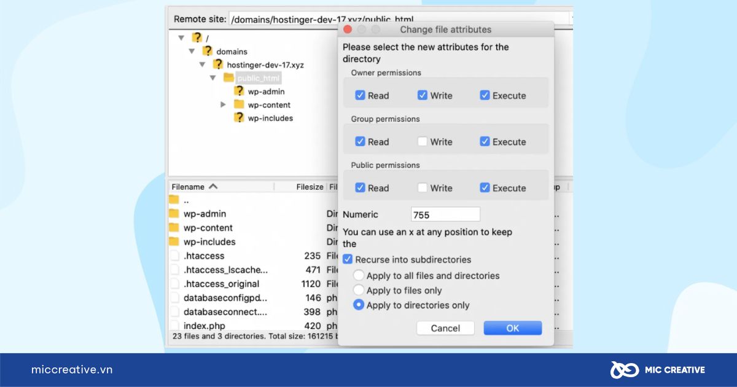This screenshot has height=387, width=737.
Task: Toggle the Owner Execute permission checkbox
Action: 485,95
